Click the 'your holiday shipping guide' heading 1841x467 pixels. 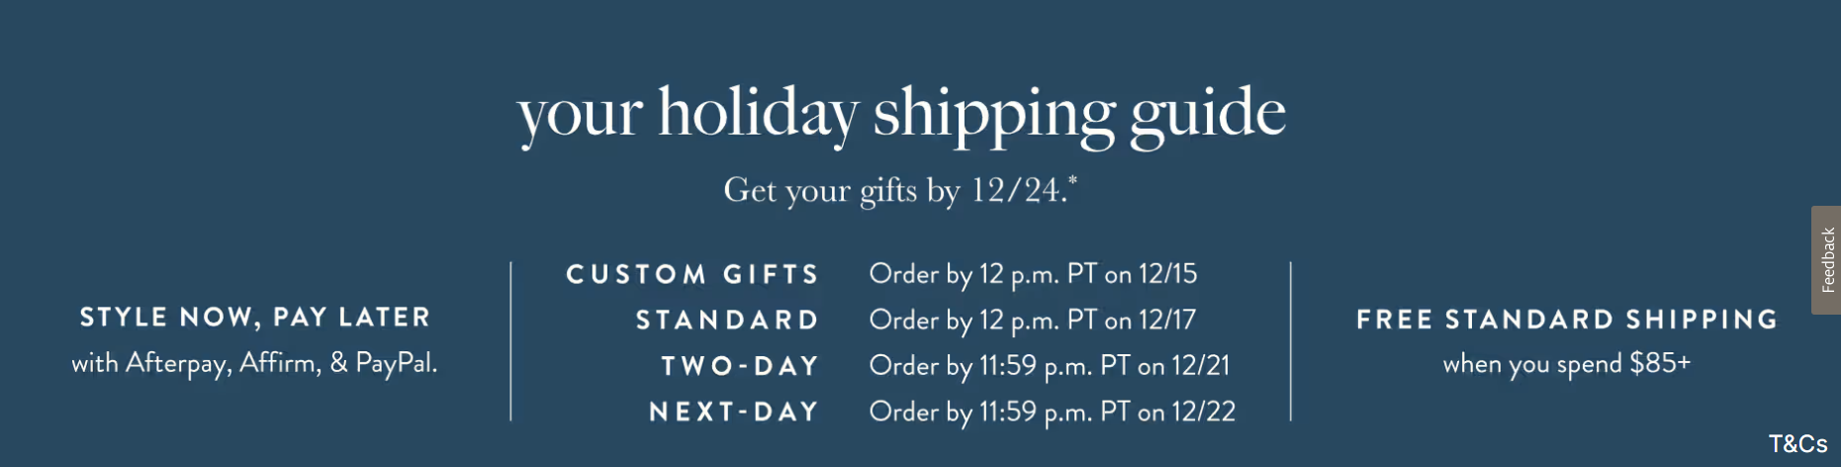click(901, 113)
